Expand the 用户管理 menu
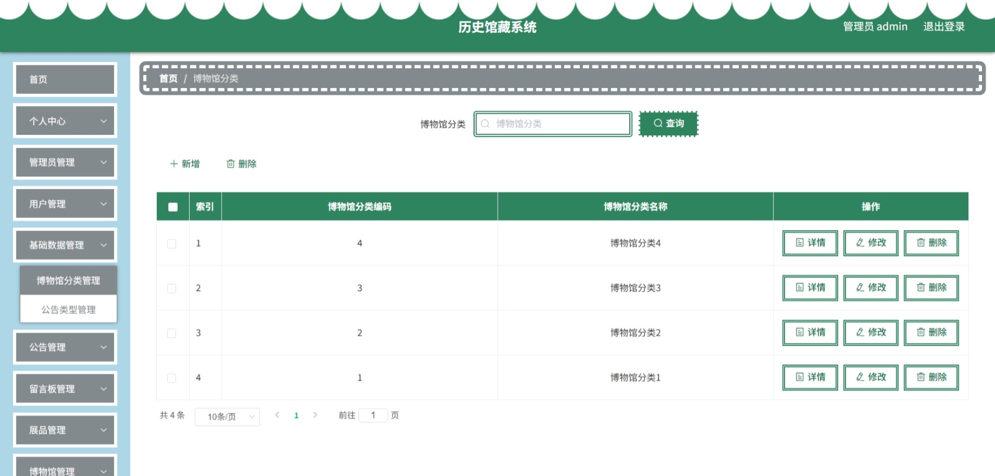This screenshot has height=476, width=995. point(65,204)
